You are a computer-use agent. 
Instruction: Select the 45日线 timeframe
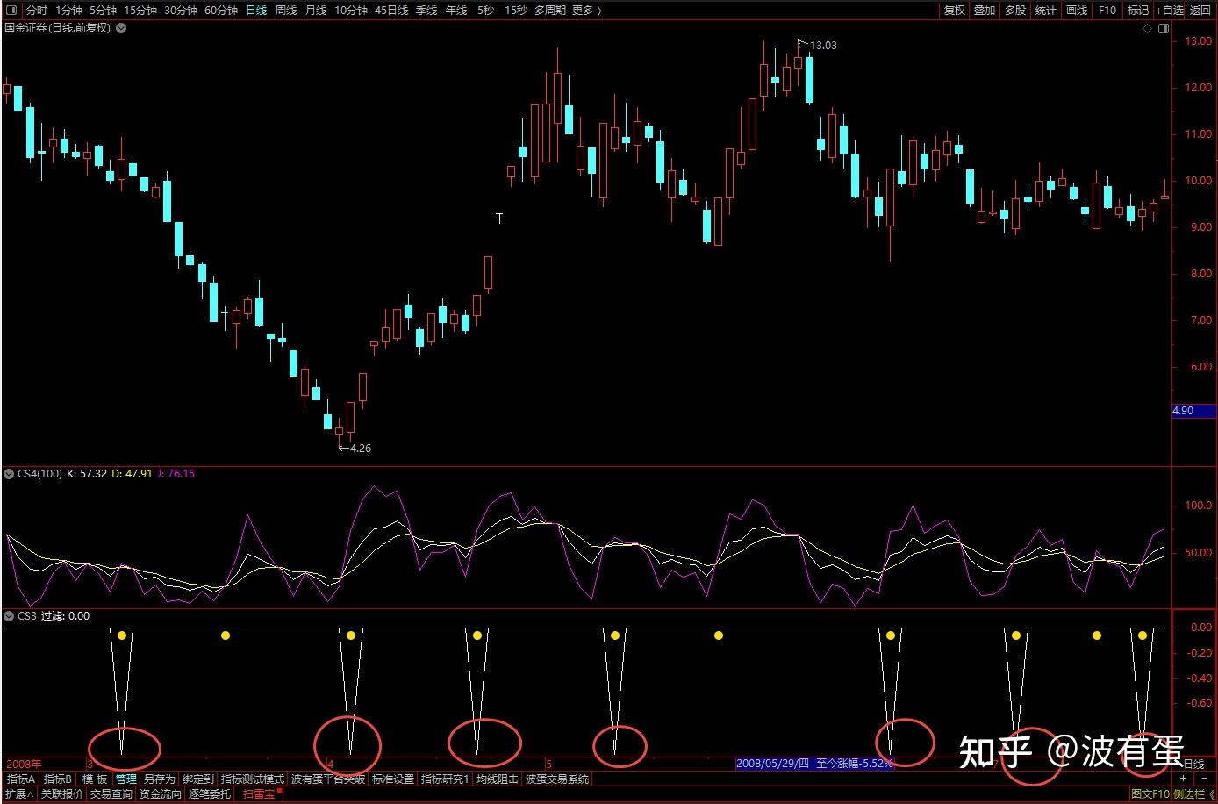(x=391, y=11)
